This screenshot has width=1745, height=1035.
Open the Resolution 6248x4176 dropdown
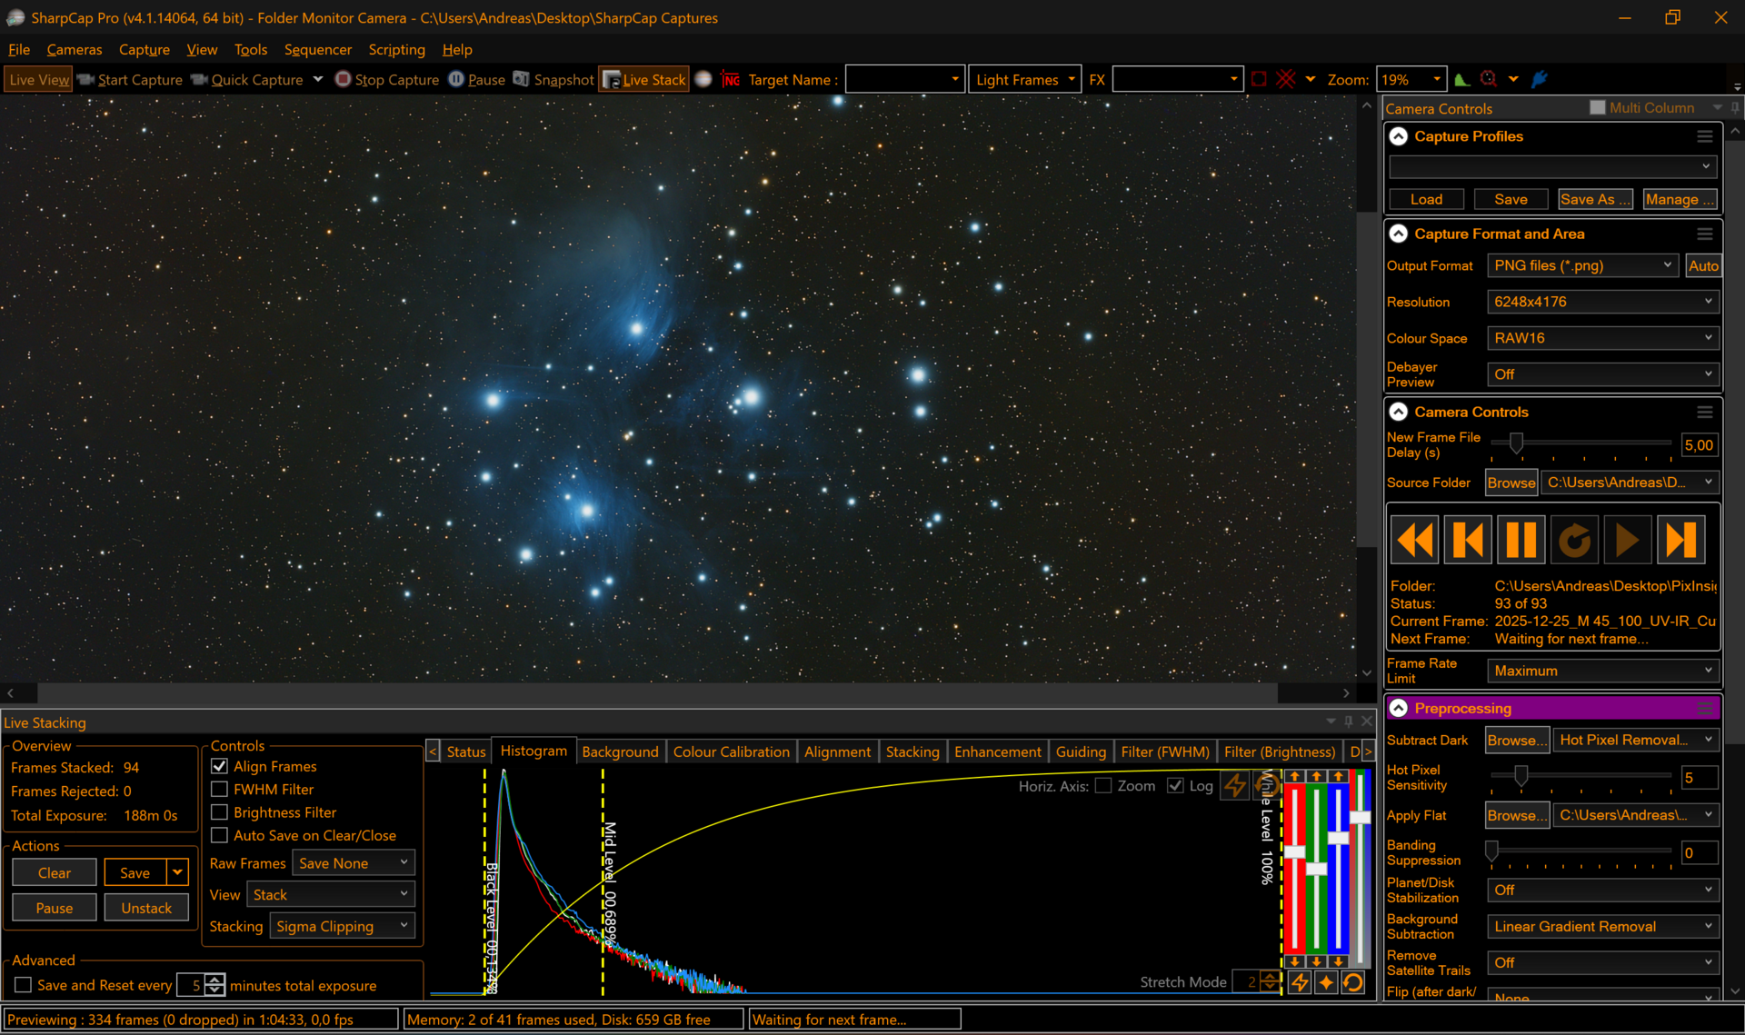click(x=1603, y=302)
